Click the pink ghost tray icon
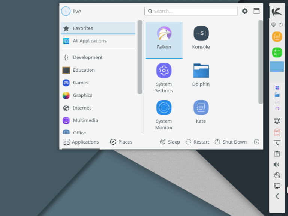Screen dimensions: 288x216 (277, 132)
